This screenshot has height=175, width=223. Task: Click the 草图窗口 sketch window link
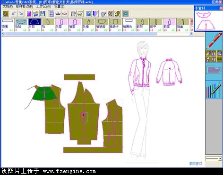tap(196, 164)
